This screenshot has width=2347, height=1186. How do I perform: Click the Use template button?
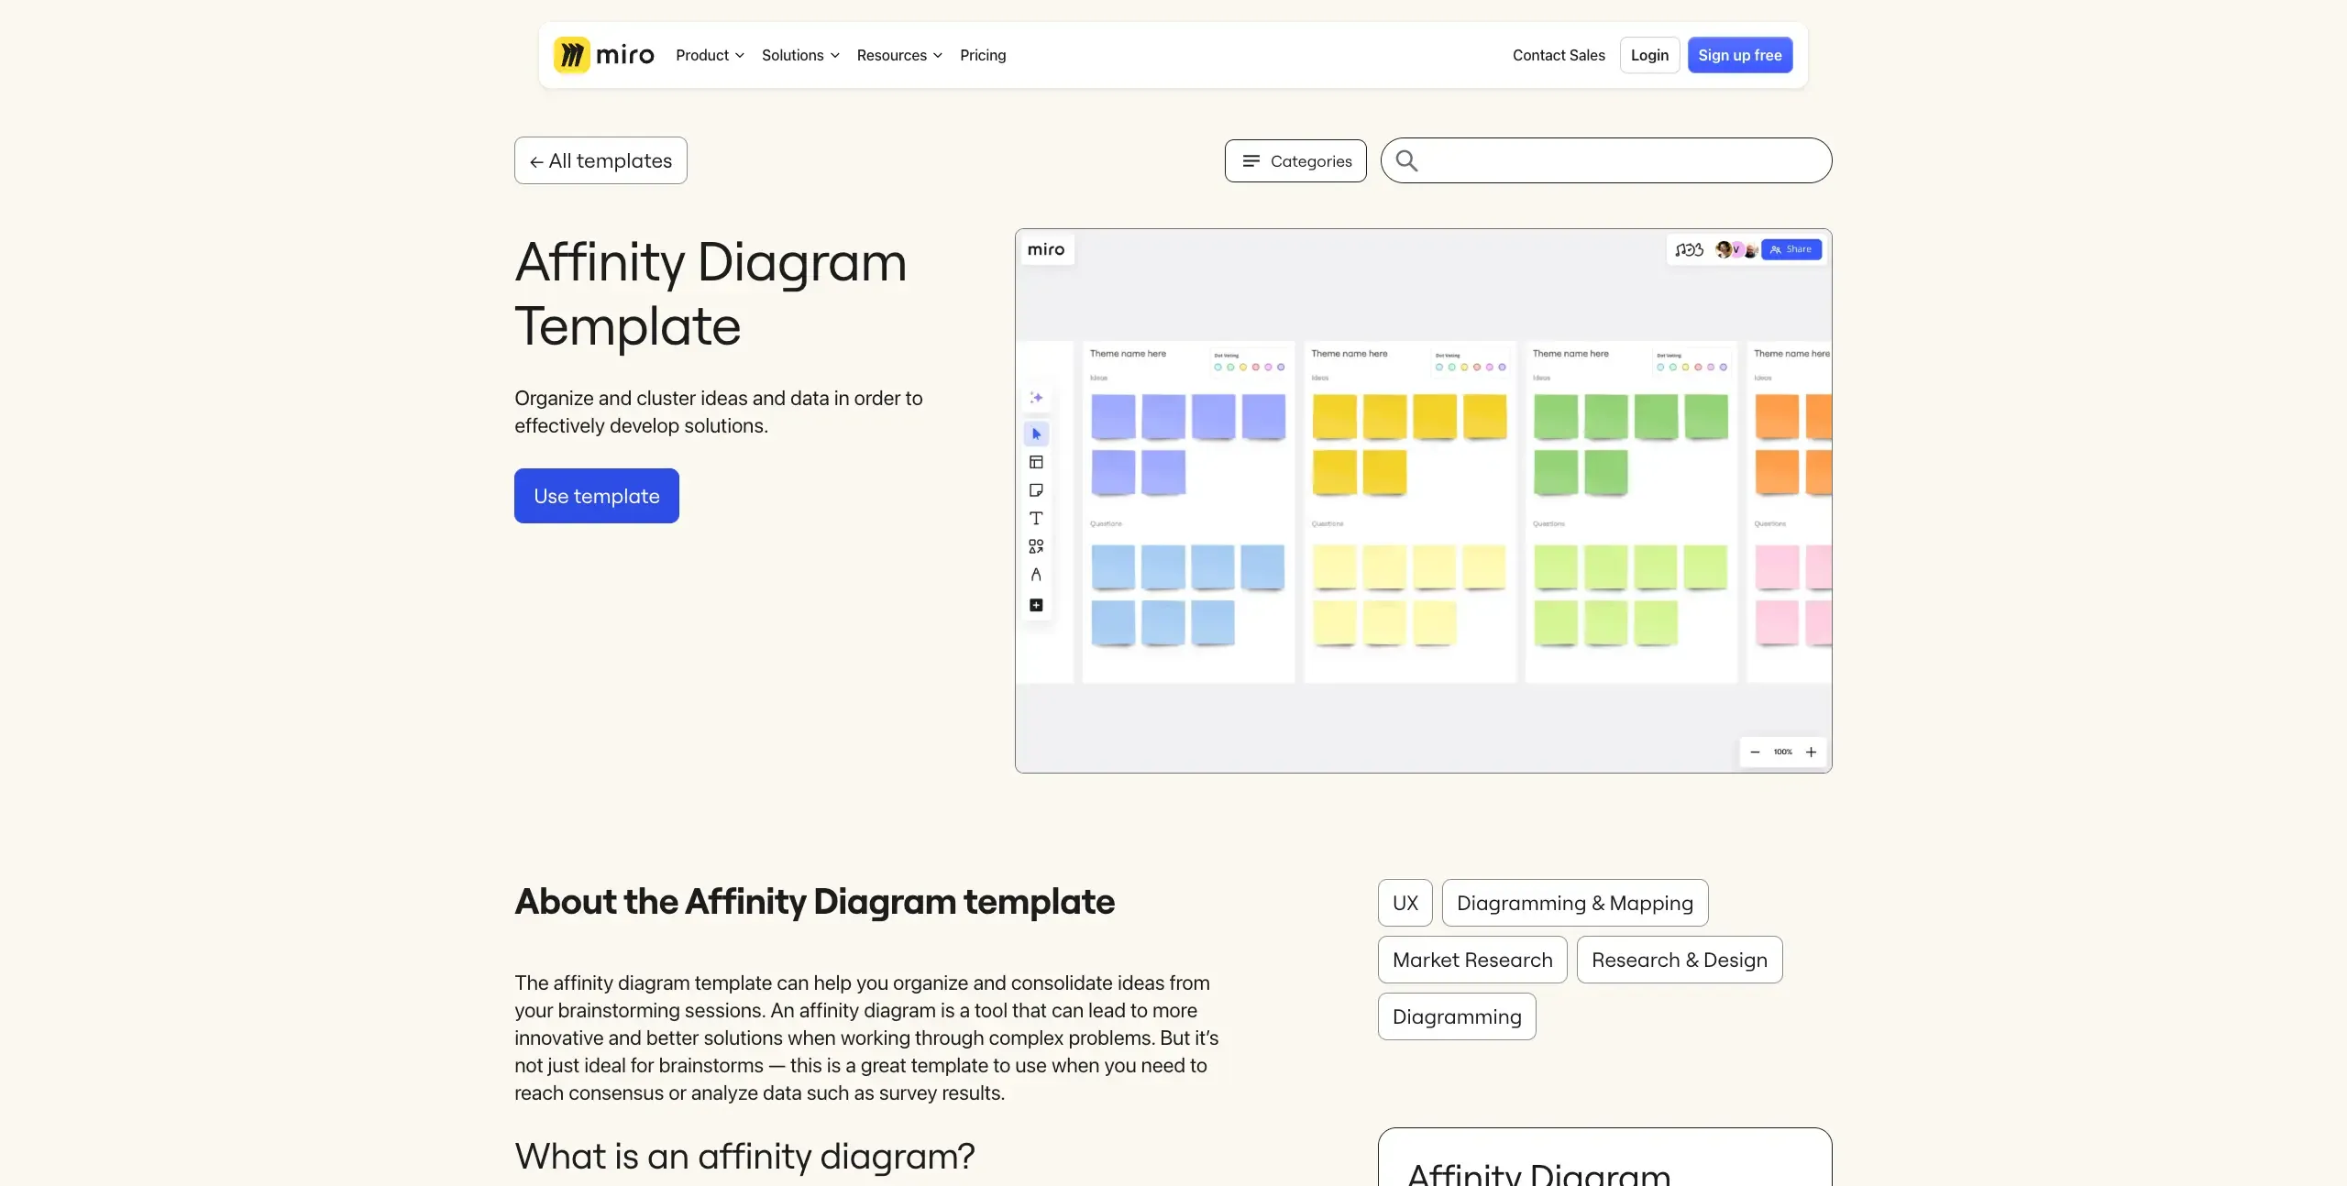[x=596, y=496]
